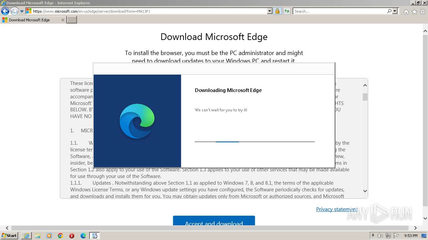Click the volume speaker tray icon
428x240 pixels.
[x=380, y=236]
